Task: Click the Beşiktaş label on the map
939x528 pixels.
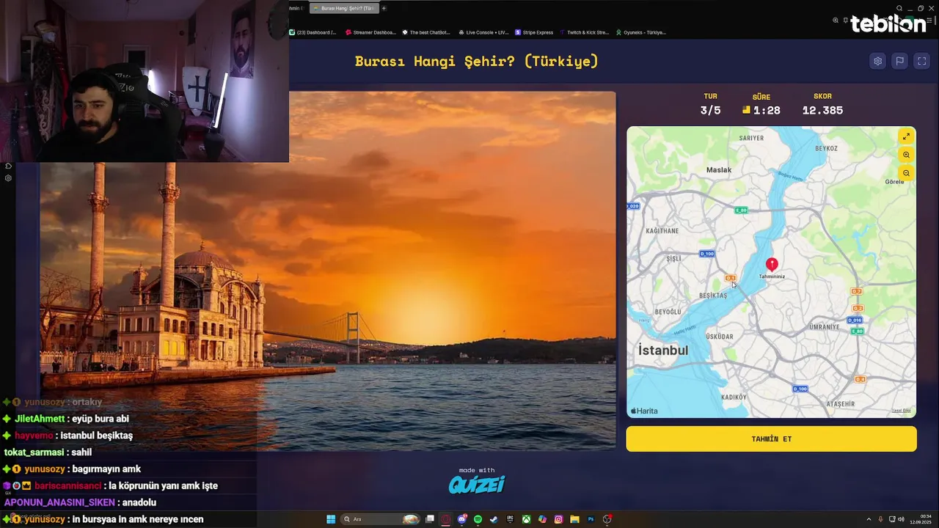Action: (713, 296)
